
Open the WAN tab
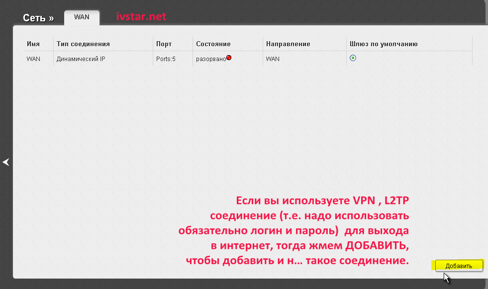(82, 17)
